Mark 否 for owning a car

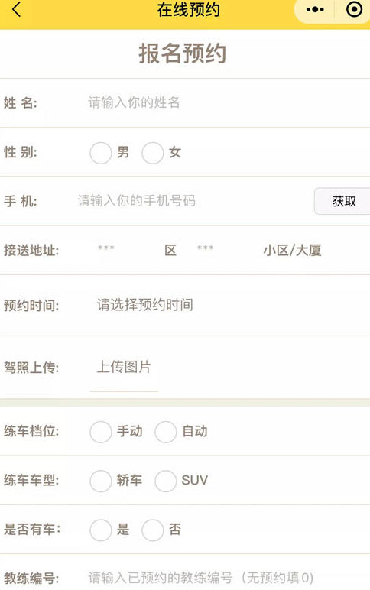[152, 530]
